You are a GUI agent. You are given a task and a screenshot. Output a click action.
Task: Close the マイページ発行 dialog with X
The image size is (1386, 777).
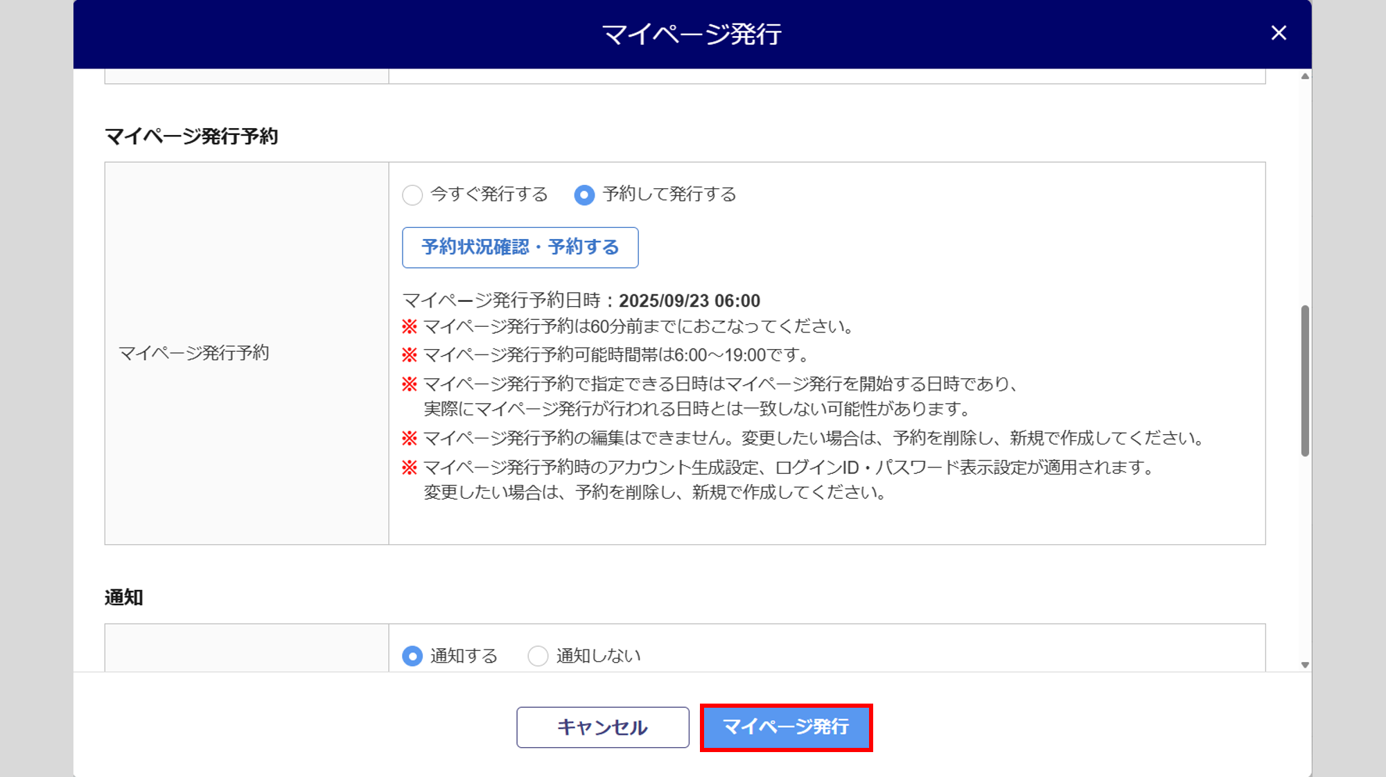click(x=1279, y=33)
